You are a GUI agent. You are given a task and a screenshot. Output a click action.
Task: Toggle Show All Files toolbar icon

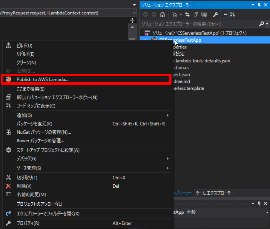coord(204,15)
